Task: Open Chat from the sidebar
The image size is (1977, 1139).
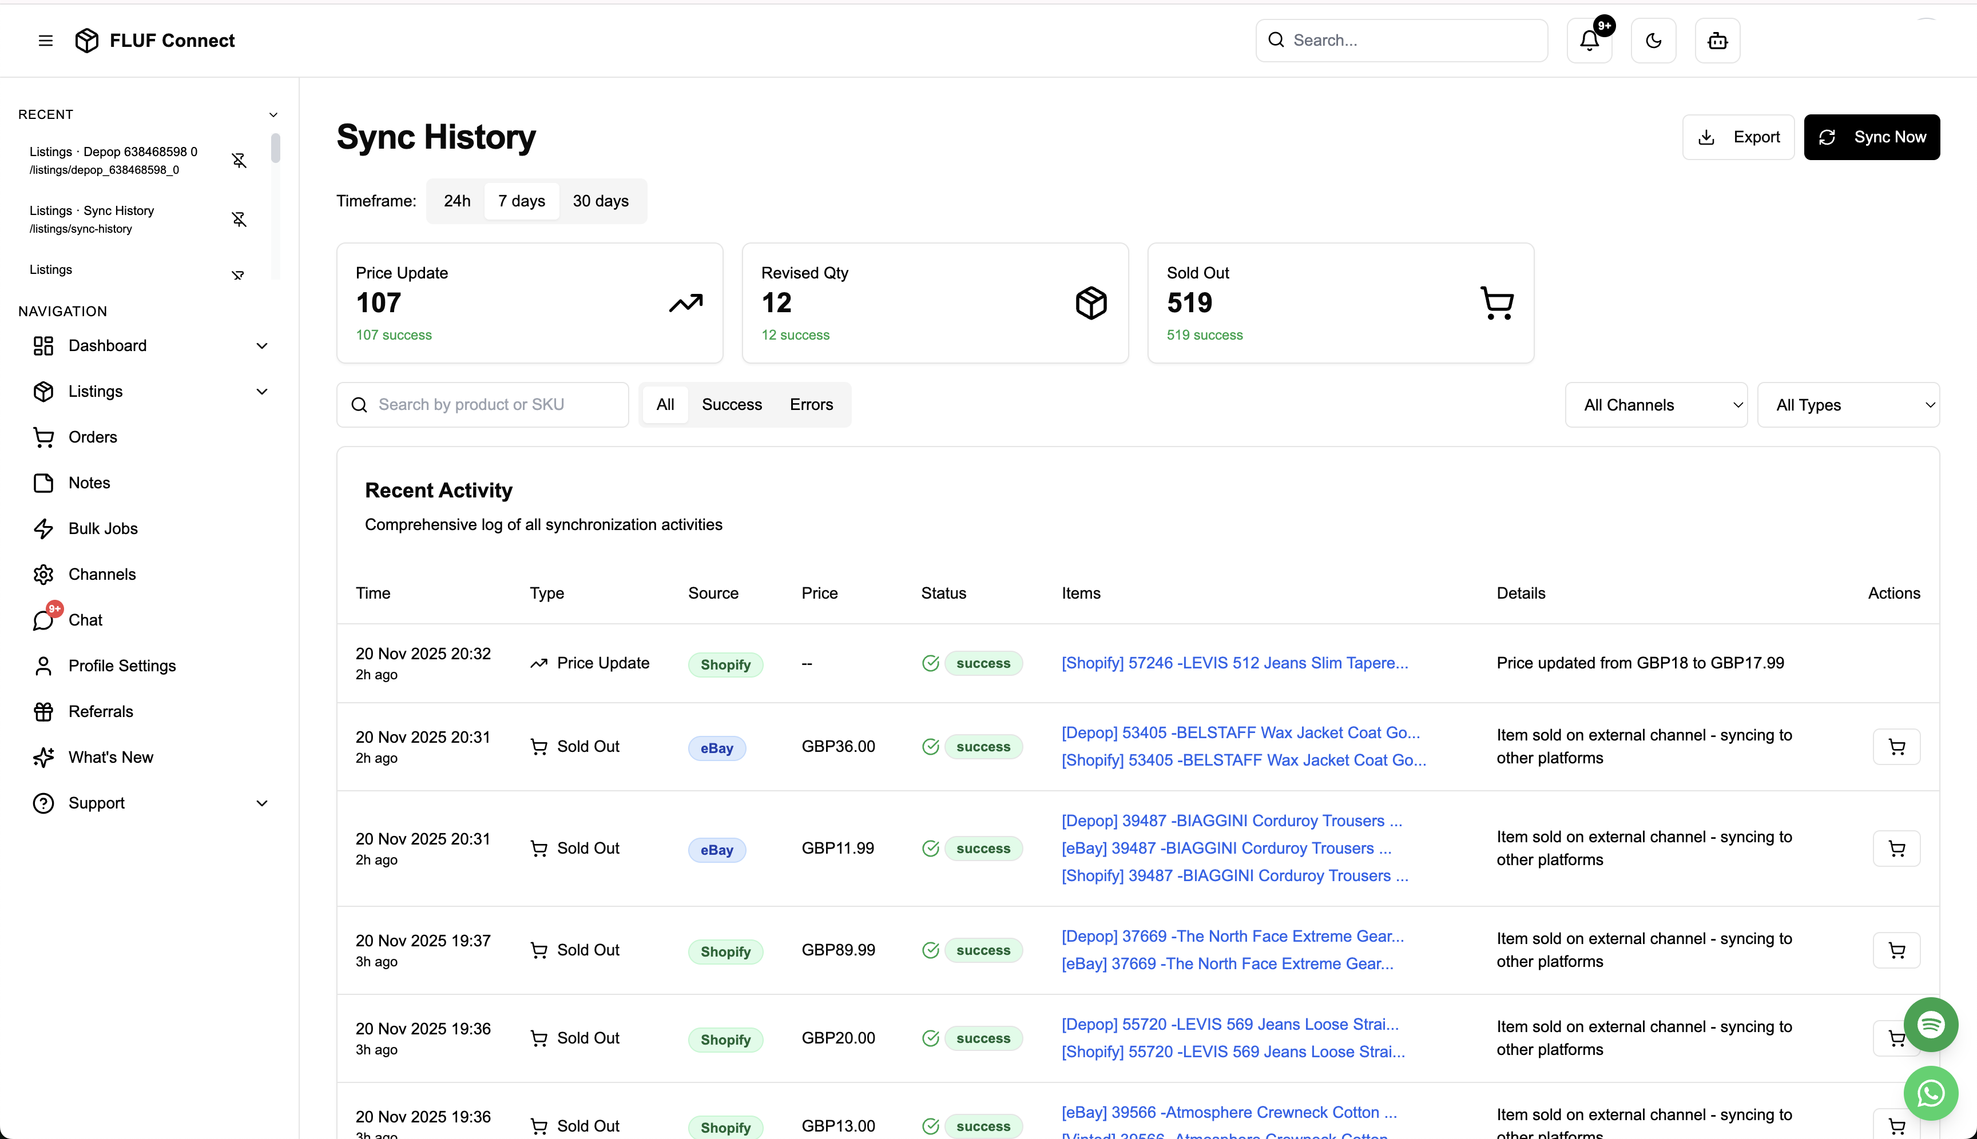Action: [85, 620]
